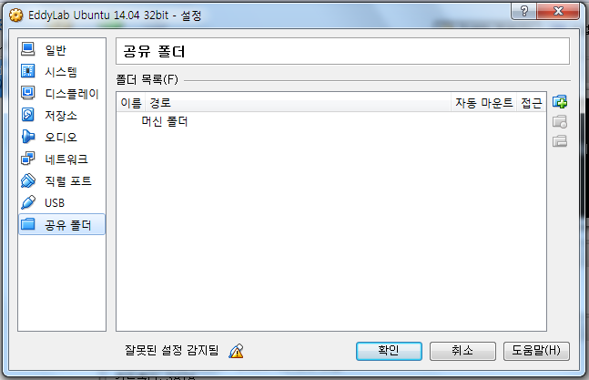The height and width of the screenshot is (380, 589).
Task: Open the 저장소 storage settings page
Action: tap(62, 115)
